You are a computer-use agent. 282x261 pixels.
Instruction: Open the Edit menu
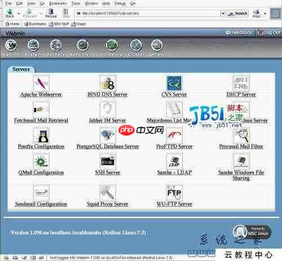[19, 3]
